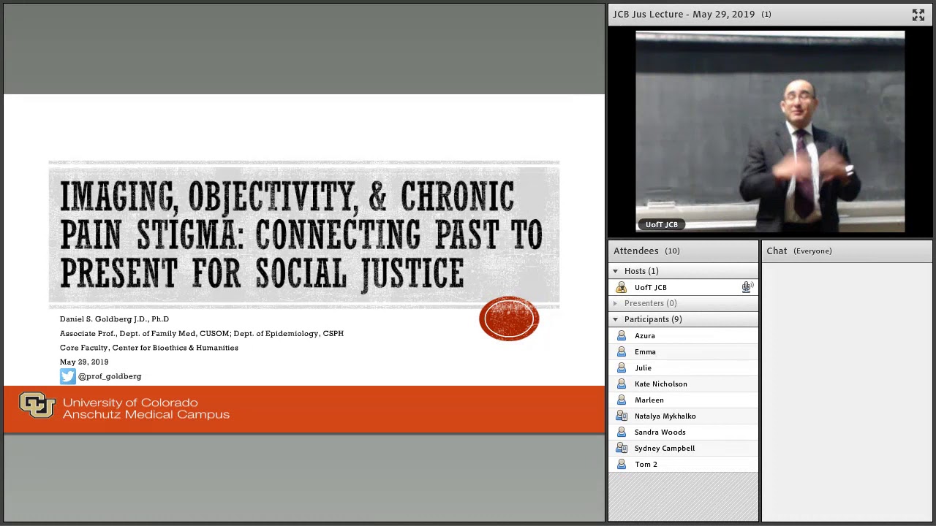Select participant Natalya Mykhalko
Image resolution: width=936 pixels, height=526 pixels.
(683, 416)
